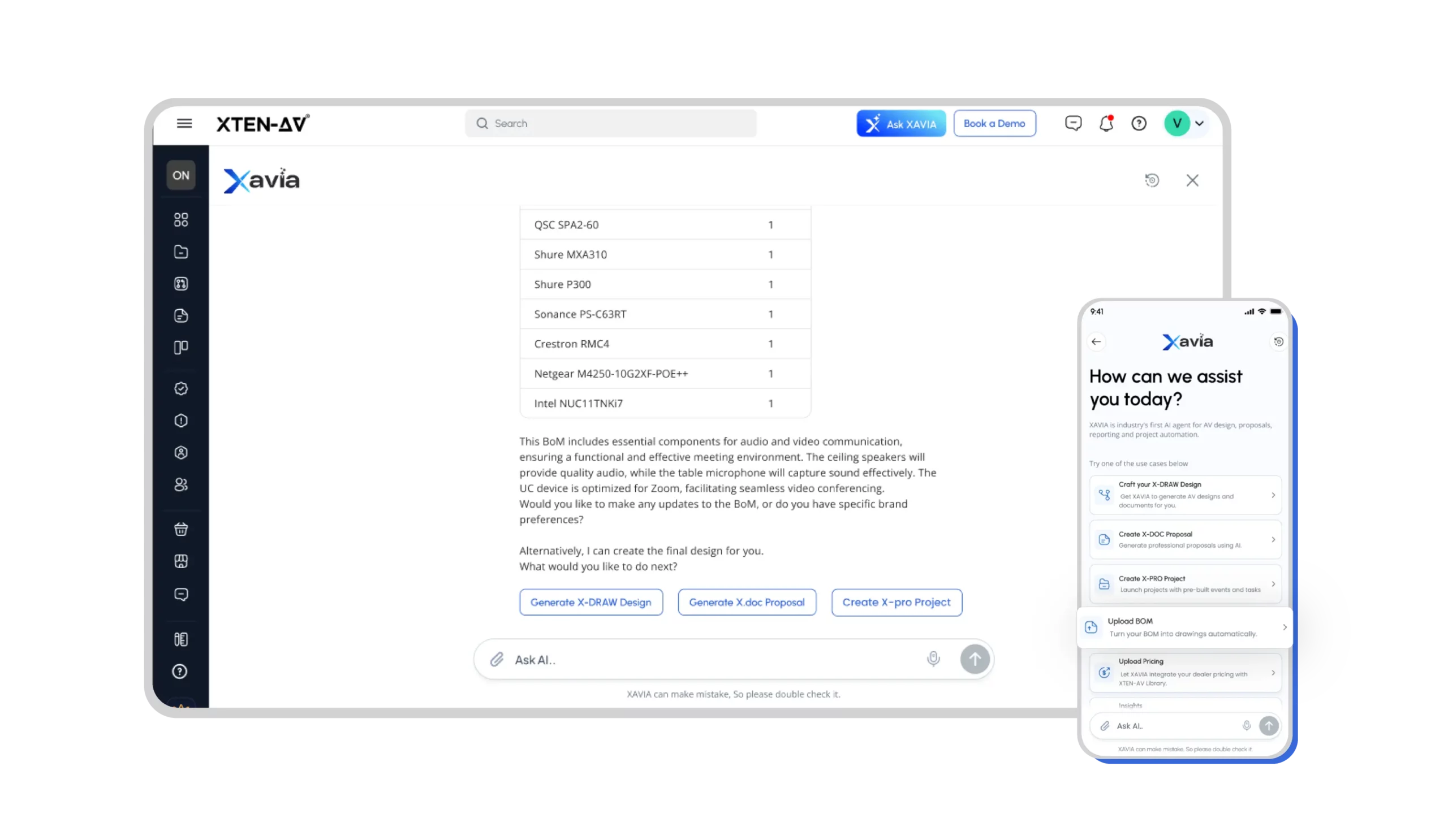Click Create X-pro Project
This screenshot has width=1448, height=814.
pos(896,602)
